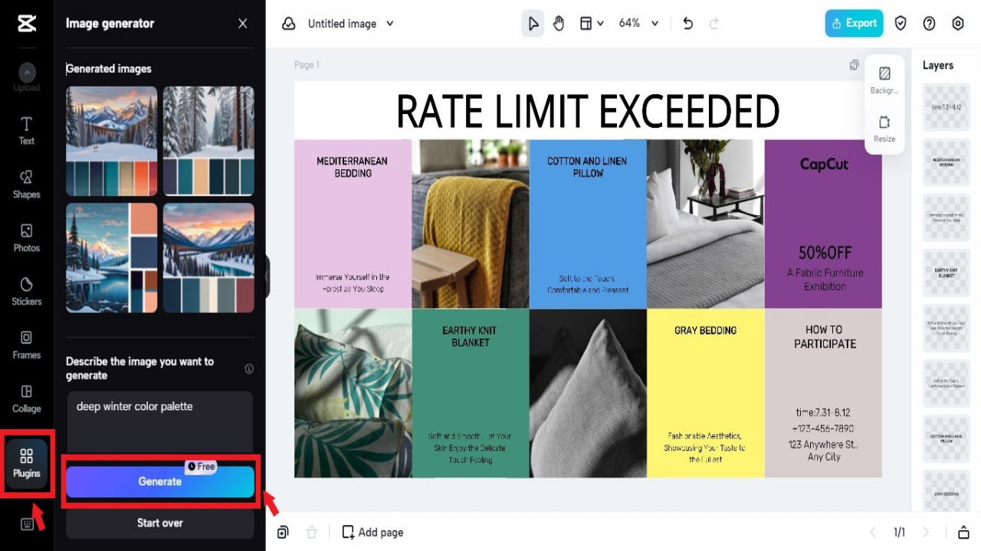
Task: Undo the last action
Action: (687, 23)
